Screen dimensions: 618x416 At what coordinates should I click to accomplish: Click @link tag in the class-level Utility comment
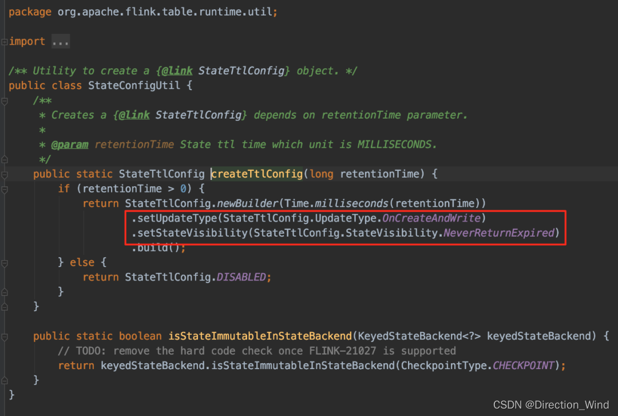[177, 71]
